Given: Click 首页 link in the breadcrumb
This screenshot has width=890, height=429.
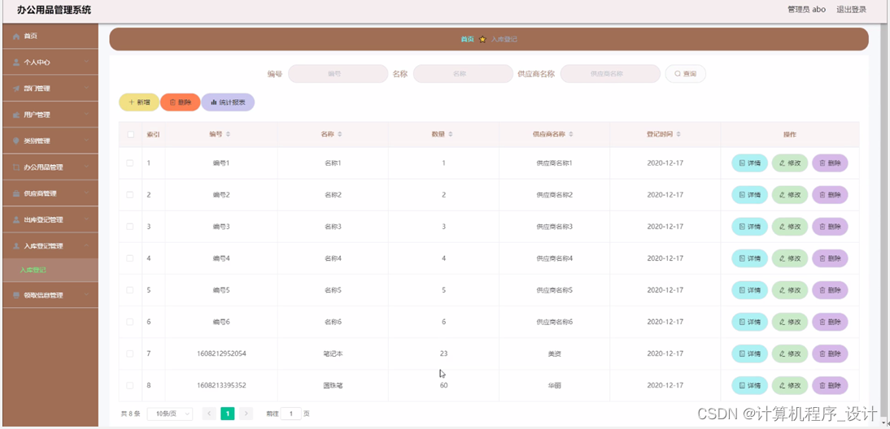Looking at the screenshot, I should [467, 39].
